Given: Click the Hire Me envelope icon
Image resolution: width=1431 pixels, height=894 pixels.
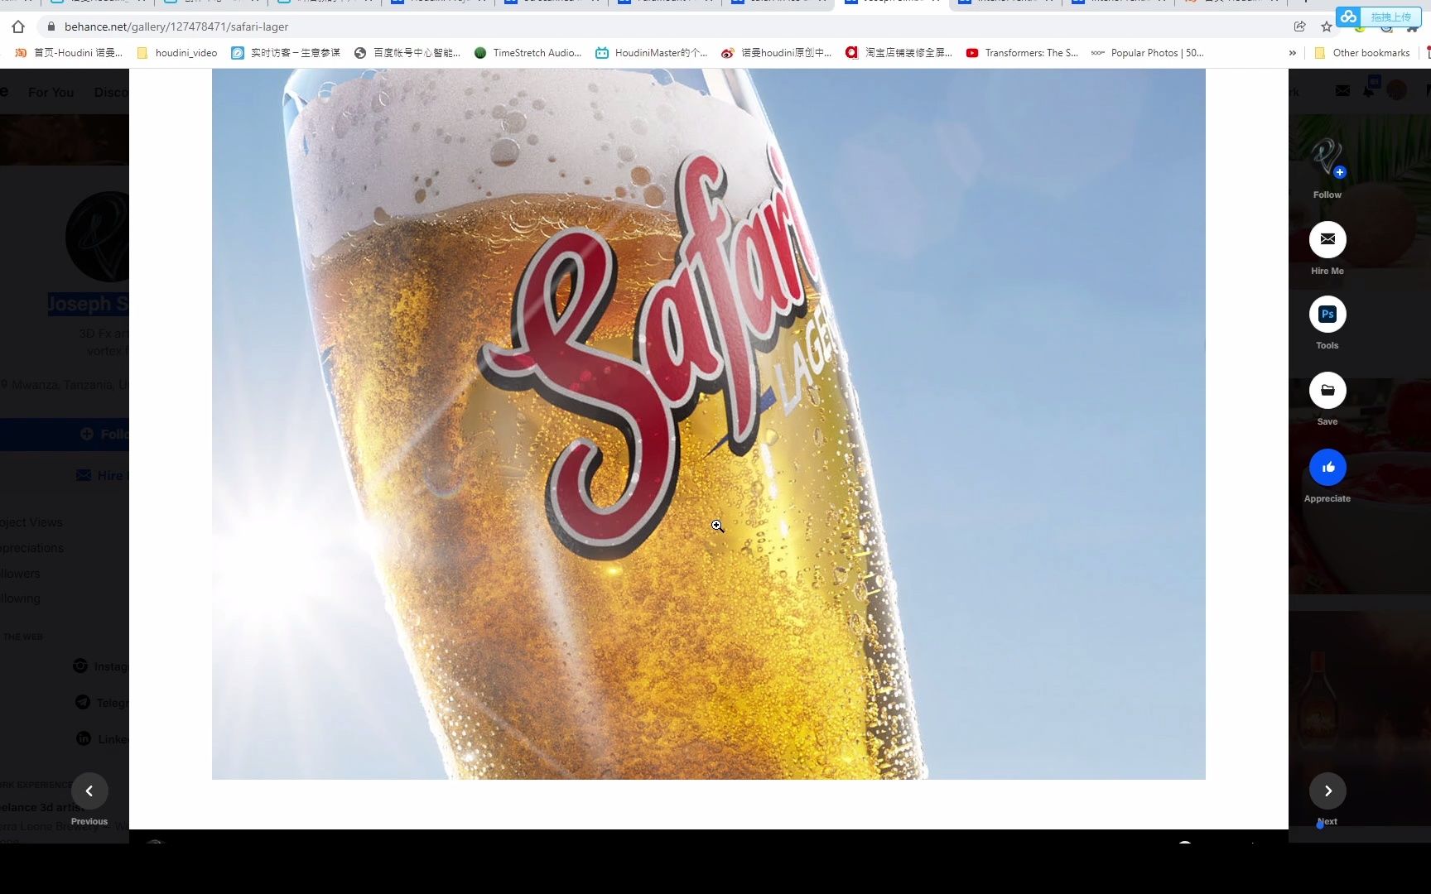Looking at the screenshot, I should click(1327, 239).
